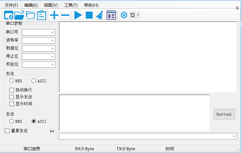Viewport: 242px width, 153px height.
Task: Click the empty folder outline icon
Action: (x=30, y=15)
